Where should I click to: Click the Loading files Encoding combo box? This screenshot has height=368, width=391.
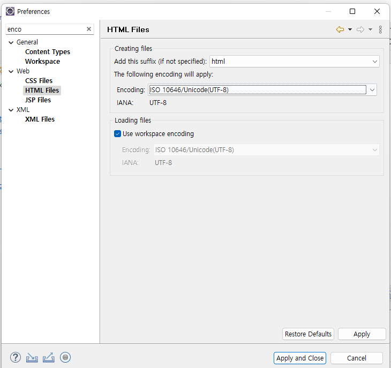(x=266, y=150)
